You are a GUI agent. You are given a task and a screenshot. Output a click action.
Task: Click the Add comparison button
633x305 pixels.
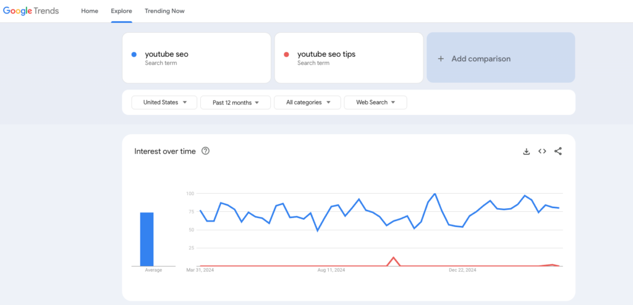501,57
